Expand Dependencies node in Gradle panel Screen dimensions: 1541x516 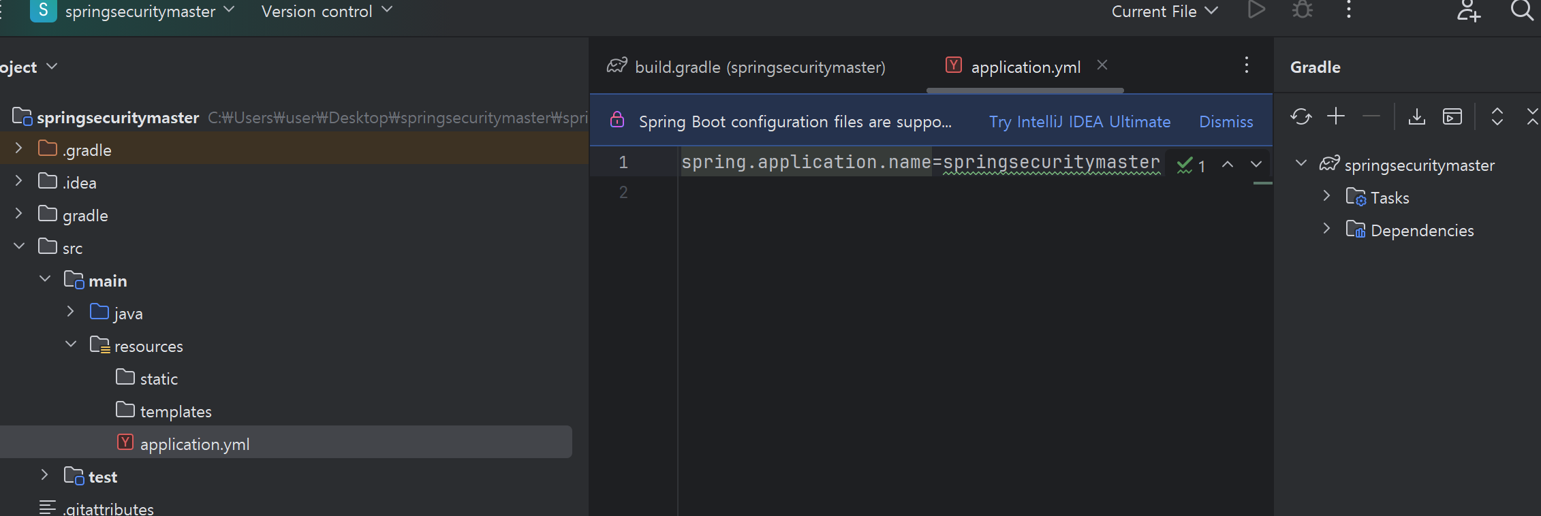click(x=1326, y=228)
